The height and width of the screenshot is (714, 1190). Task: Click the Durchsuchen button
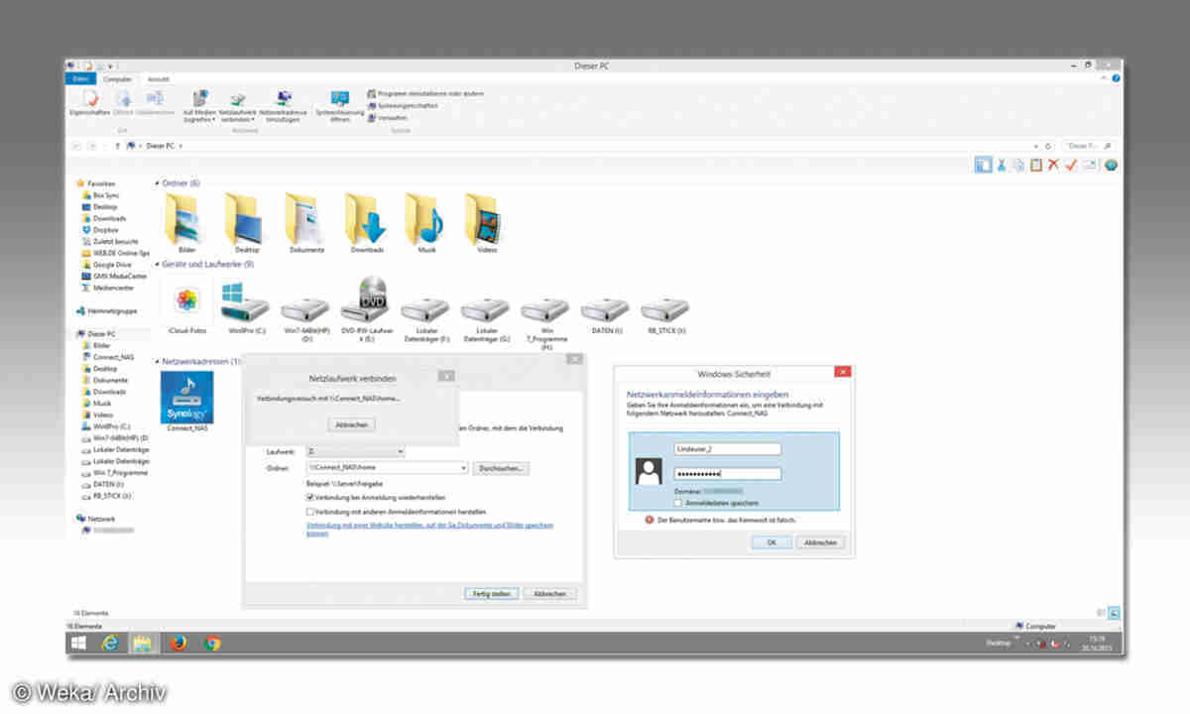tap(502, 467)
